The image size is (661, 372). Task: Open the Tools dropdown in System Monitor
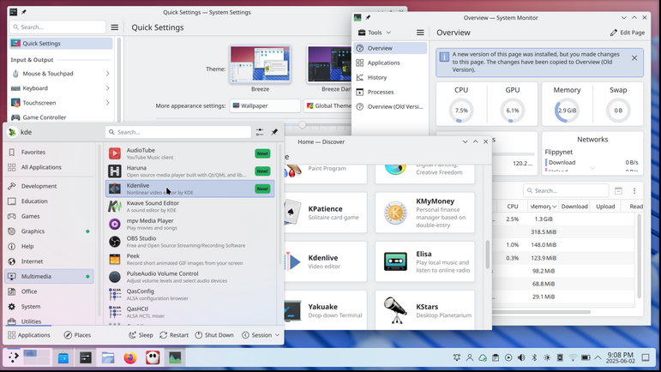click(375, 33)
